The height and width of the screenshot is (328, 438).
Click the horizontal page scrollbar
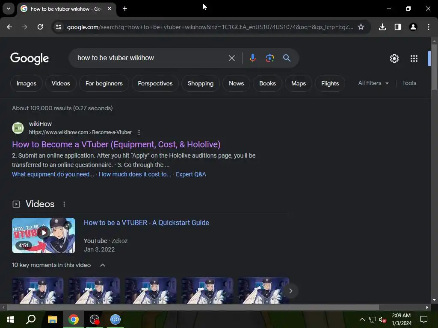tap(193, 307)
